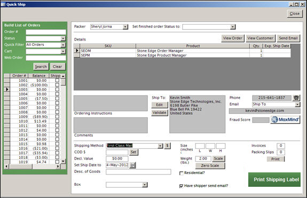Click the SKU column header

[108, 46]
